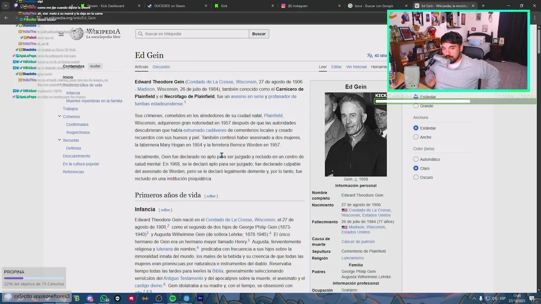This screenshot has width=541, height=304.
Task: Open the red Riot-style taskbar app
Action: [131, 299]
